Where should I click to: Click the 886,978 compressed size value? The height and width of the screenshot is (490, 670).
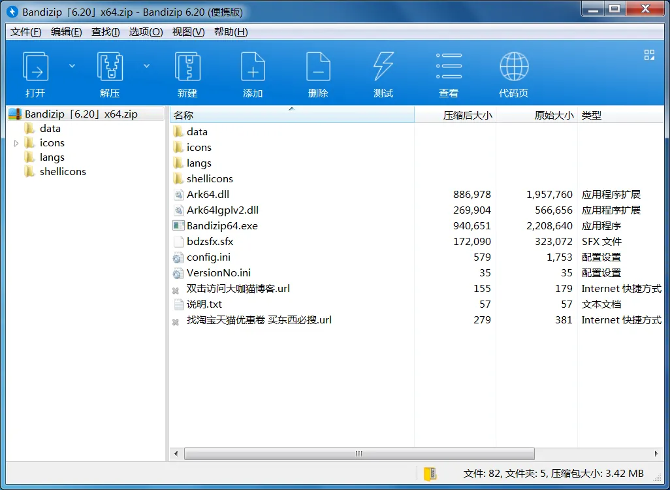[x=472, y=195]
